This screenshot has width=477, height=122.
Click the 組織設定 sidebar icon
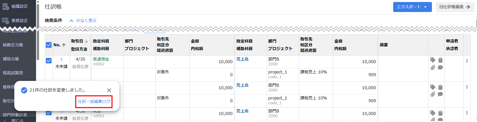click(x=6, y=7)
